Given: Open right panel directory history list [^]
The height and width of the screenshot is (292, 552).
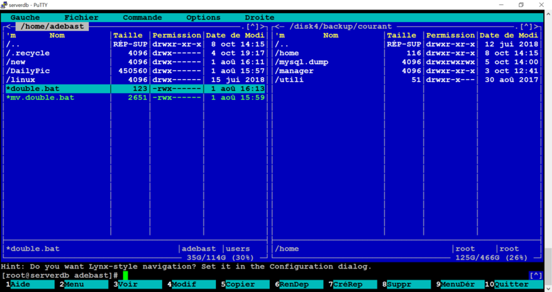Looking at the screenshot, I should 526,26.
